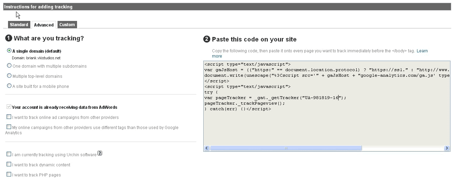Click the step 1 number badge
The height and width of the screenshot is (181, 454).
pos(9,38)
